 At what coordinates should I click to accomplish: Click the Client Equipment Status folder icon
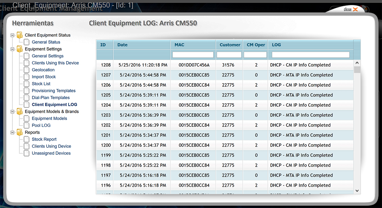pos(20,35)
